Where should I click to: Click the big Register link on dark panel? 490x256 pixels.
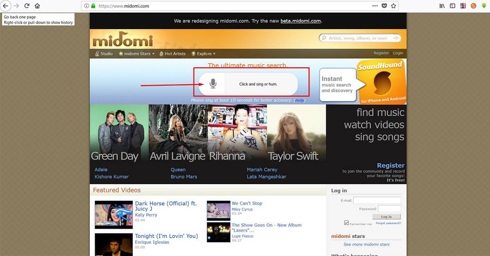tap(391, 166)
